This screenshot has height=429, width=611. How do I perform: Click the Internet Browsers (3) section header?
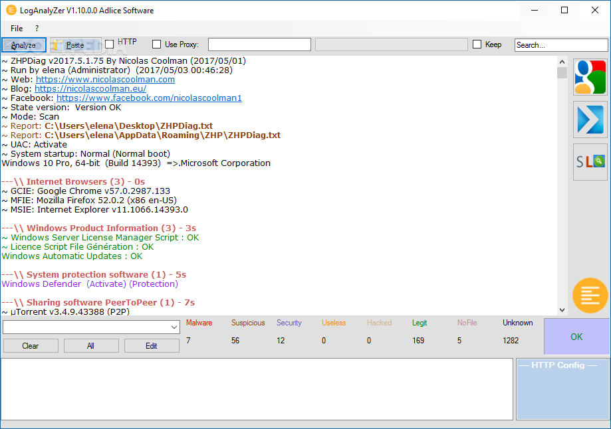pos(73,182)
